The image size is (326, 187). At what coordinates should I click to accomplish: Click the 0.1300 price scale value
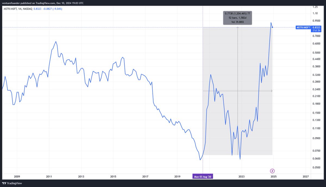click(317, 120)
